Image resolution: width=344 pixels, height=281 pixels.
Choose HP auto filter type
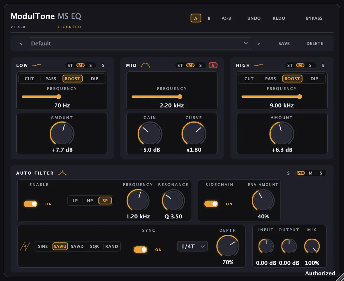pos(90,201)
